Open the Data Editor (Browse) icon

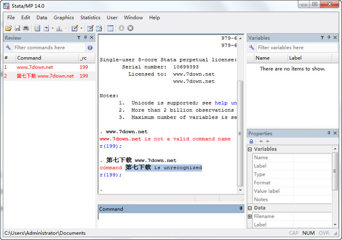(x=99, y=28)
